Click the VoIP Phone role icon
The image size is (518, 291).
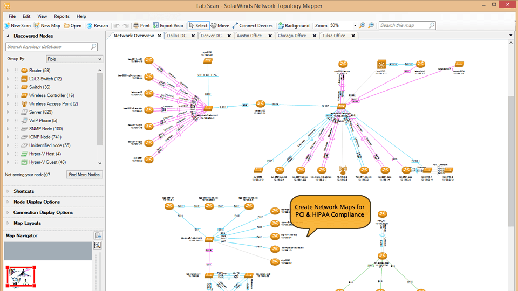click(24, 120)
